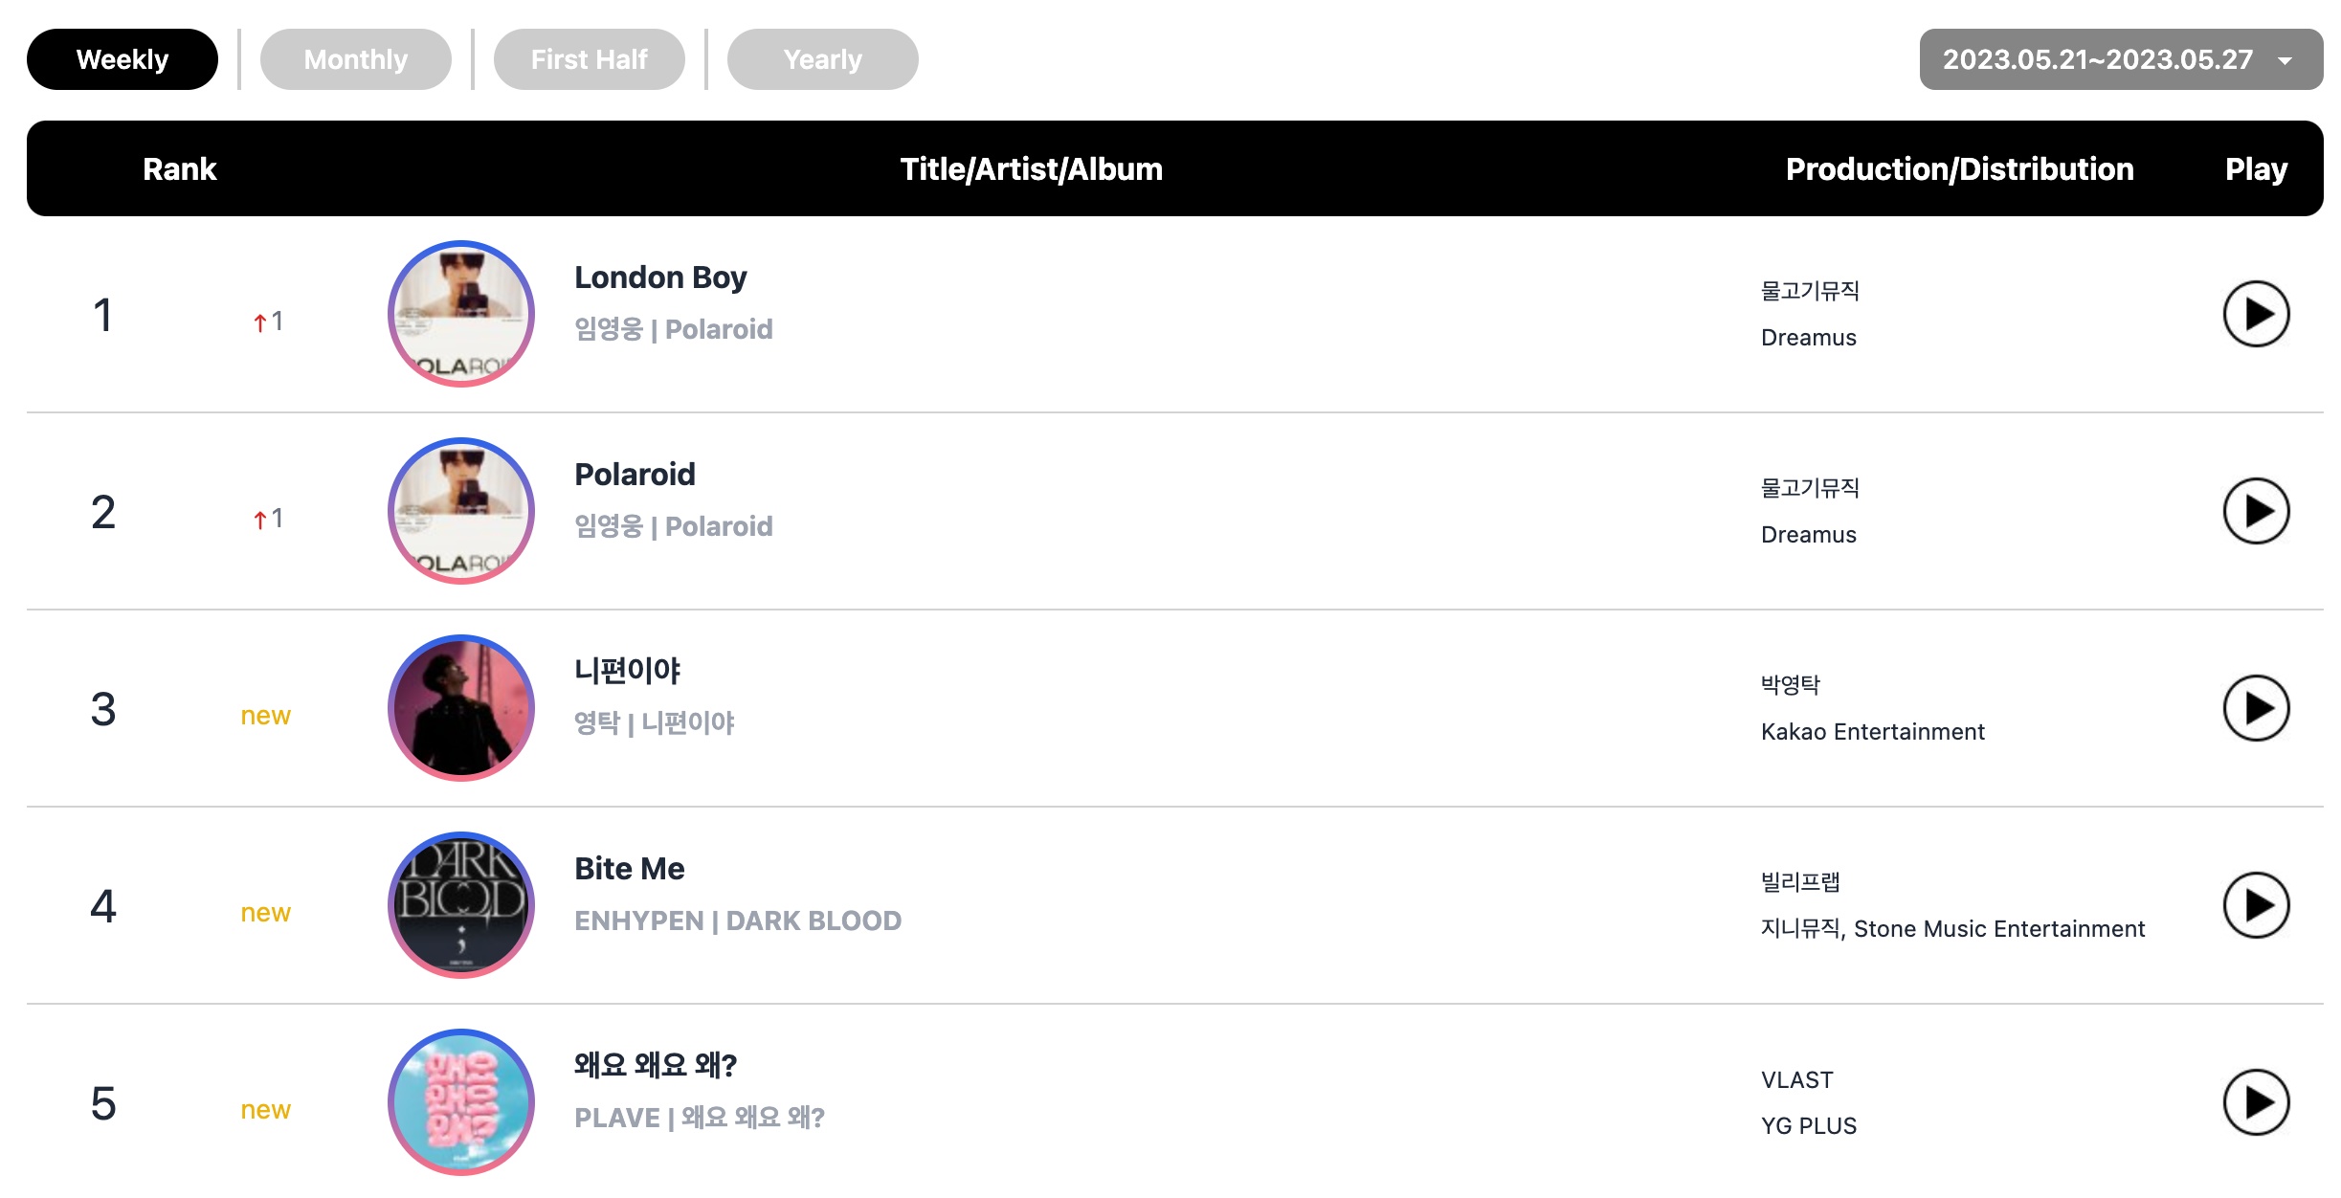This screenshot has height=1198, width=2341.
Task: Play the London Boy track
Action: (2255, 314)
